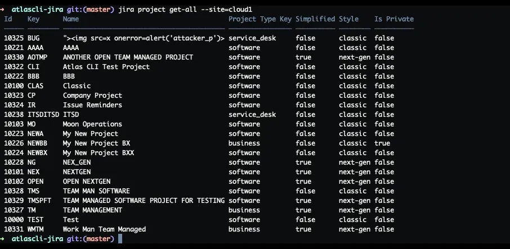The height and width of the screenshot is (249, 510).
Task: Click the 'jira project get-all --site=cloud1' command text
Action: pos(185,10)
